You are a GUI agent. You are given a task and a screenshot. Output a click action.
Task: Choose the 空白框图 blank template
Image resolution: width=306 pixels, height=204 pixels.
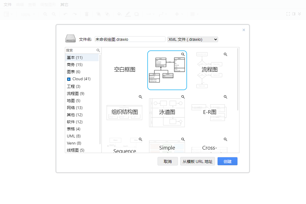point(124,69)
